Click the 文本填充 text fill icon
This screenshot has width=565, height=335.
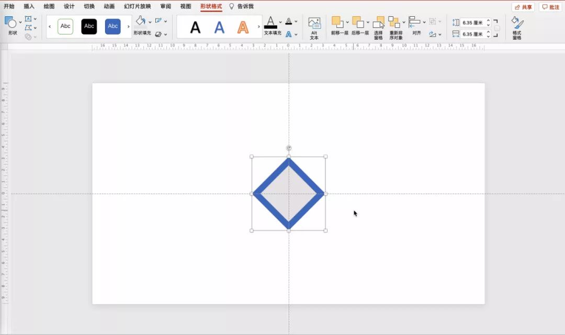point(270,23)
